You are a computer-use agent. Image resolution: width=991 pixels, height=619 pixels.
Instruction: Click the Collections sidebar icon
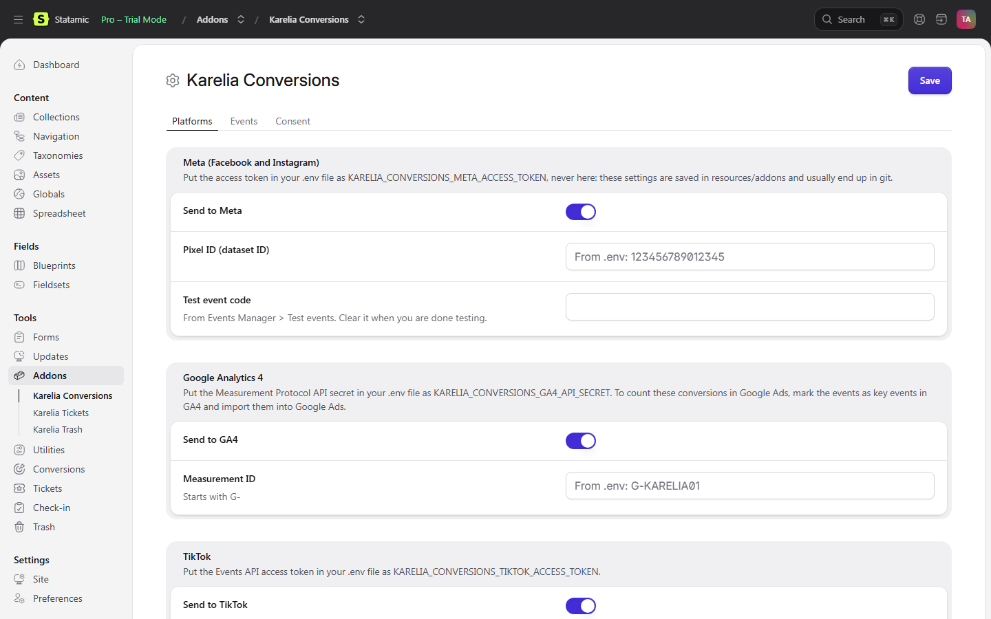(19, 117)
